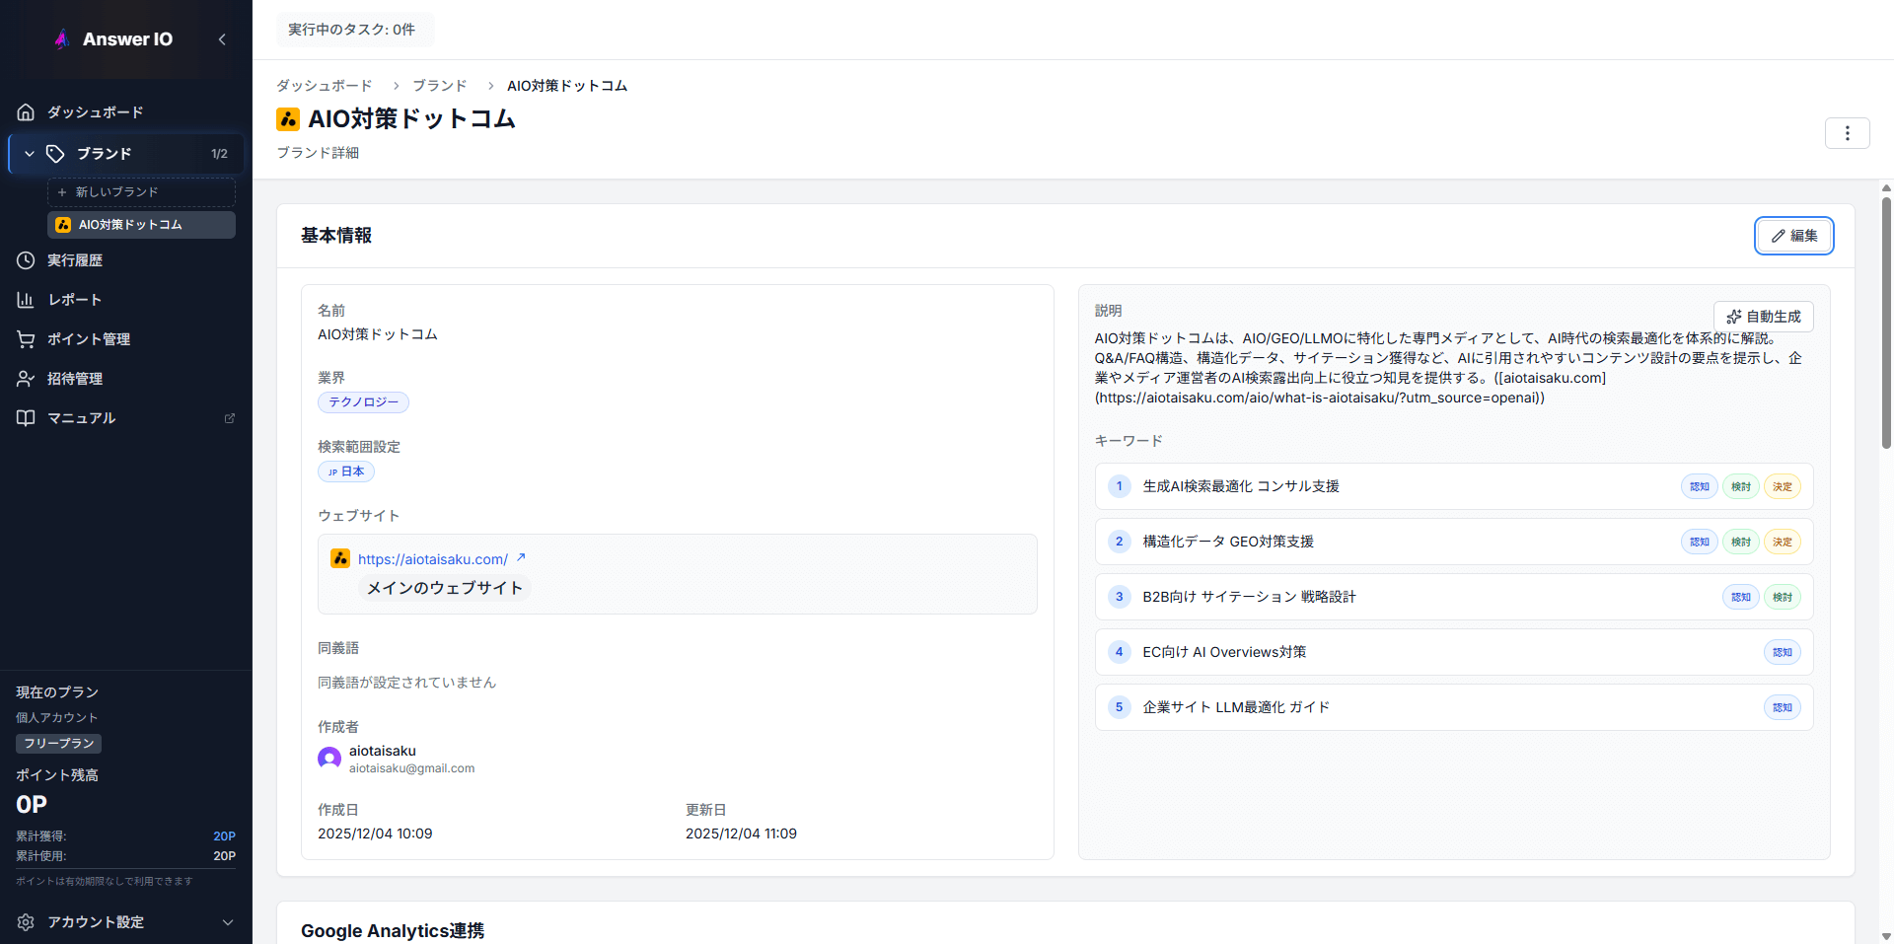Go to レポート page

click(x=75, y=300)
